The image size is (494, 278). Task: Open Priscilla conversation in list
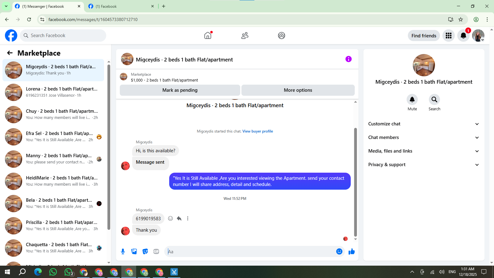pyautogui.click(x=53, y=226)
